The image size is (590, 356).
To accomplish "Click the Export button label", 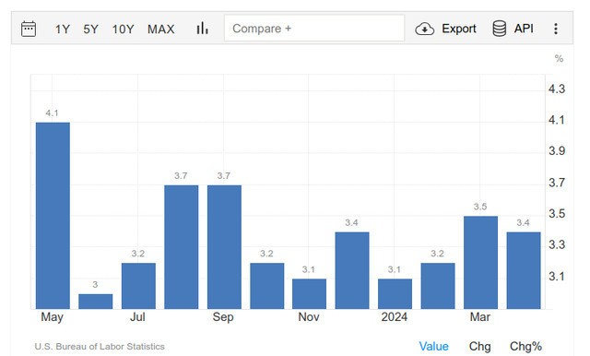I will pos(459,29).
